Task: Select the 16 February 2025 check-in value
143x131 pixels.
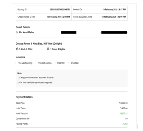Action: click(58, 17)
